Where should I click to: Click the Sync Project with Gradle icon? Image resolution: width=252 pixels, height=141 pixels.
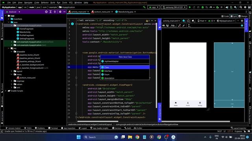227,7
